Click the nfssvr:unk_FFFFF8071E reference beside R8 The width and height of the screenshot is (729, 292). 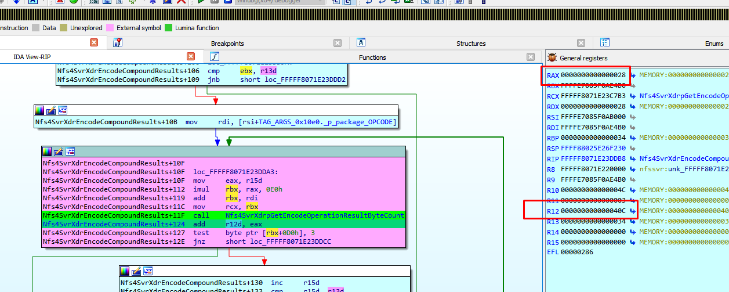coord(684,169)
